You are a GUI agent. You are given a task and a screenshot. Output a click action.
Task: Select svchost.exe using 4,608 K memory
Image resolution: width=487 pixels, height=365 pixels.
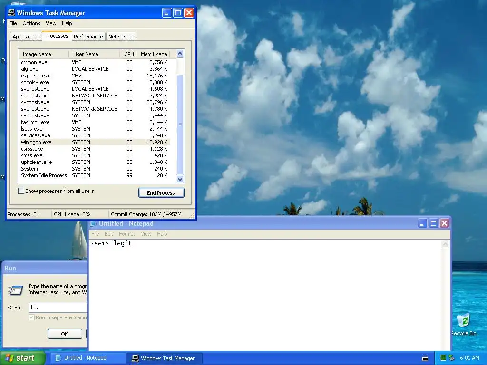coord(95,89)
